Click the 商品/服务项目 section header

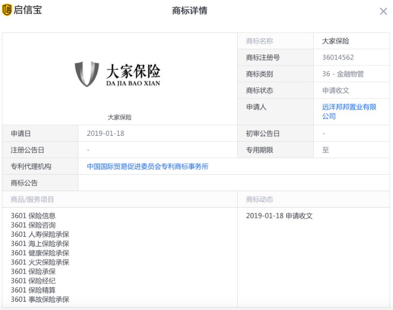pos(33,199)
